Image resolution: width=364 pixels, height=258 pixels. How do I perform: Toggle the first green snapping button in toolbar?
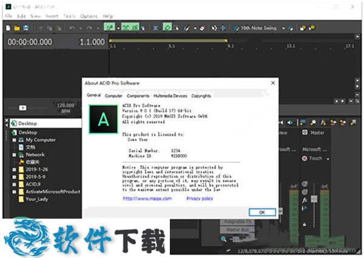coord(109,27)
